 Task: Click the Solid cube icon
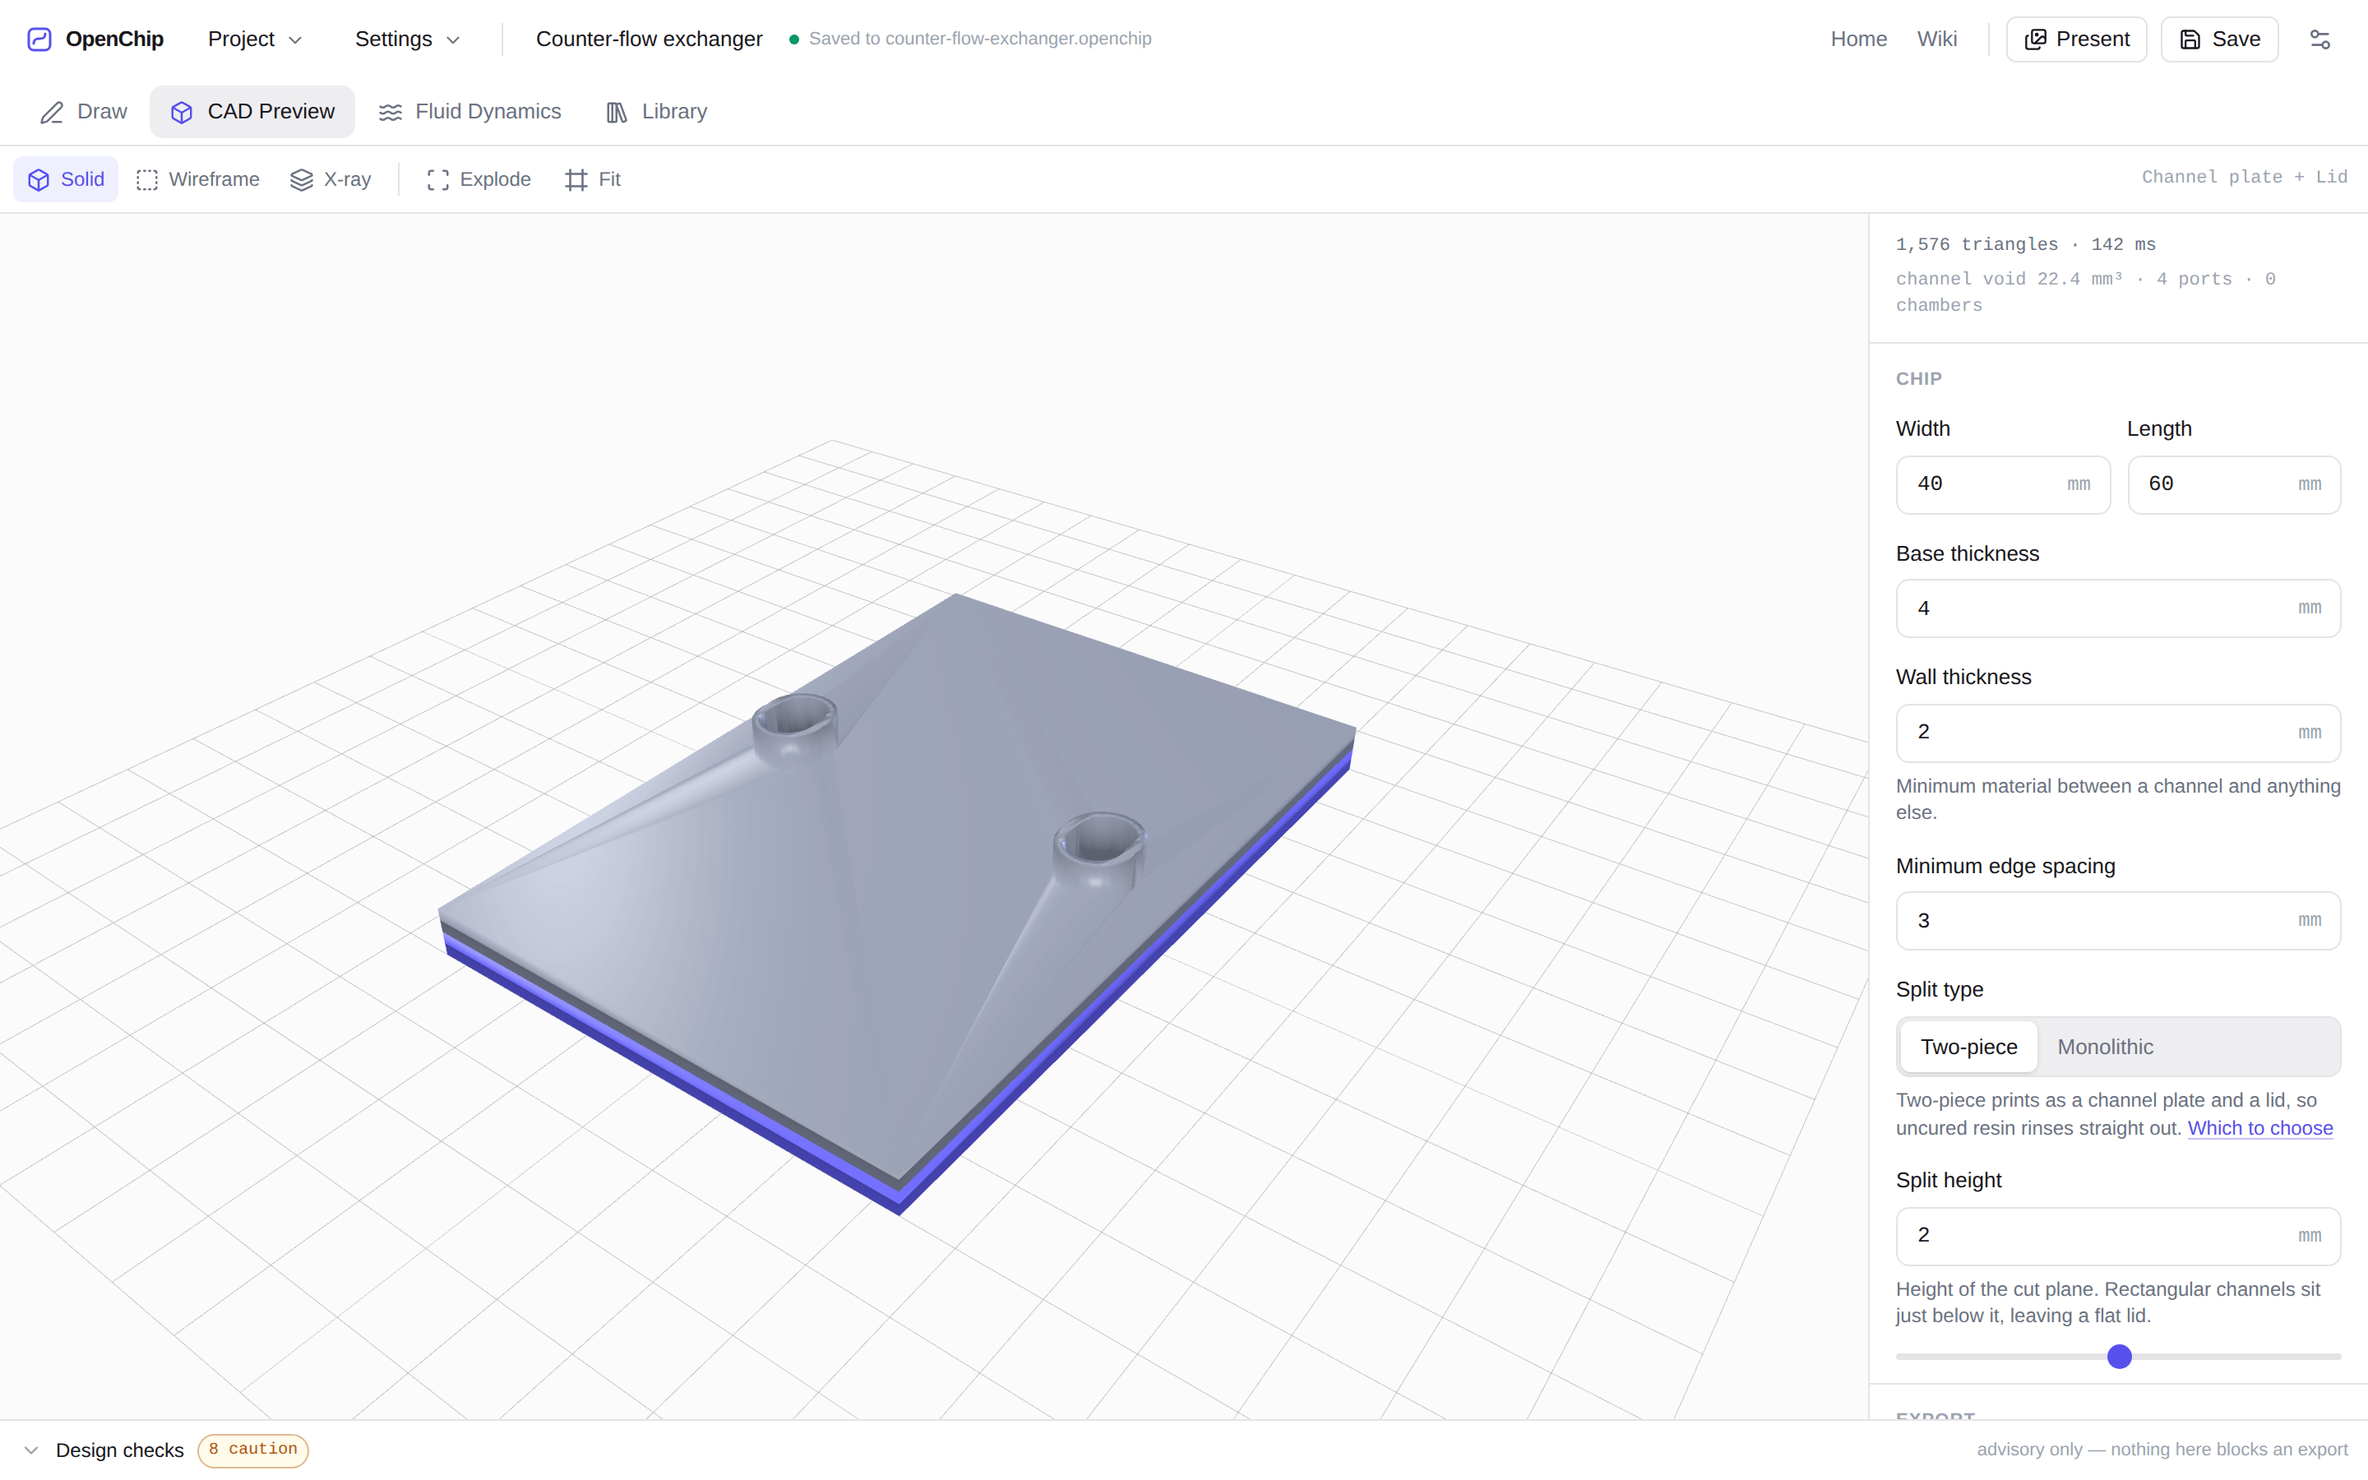[x=39, y=180]
